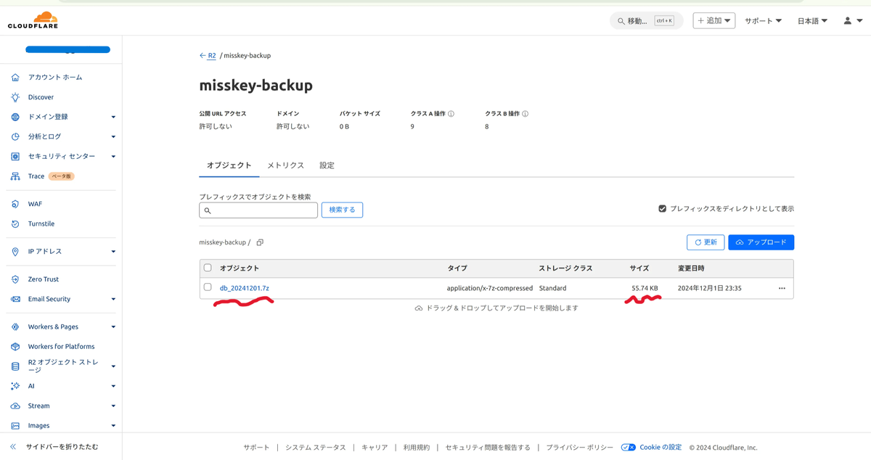Click the セキュリティ センター icon
871x460 pixels.
click(x=15, y=156)
